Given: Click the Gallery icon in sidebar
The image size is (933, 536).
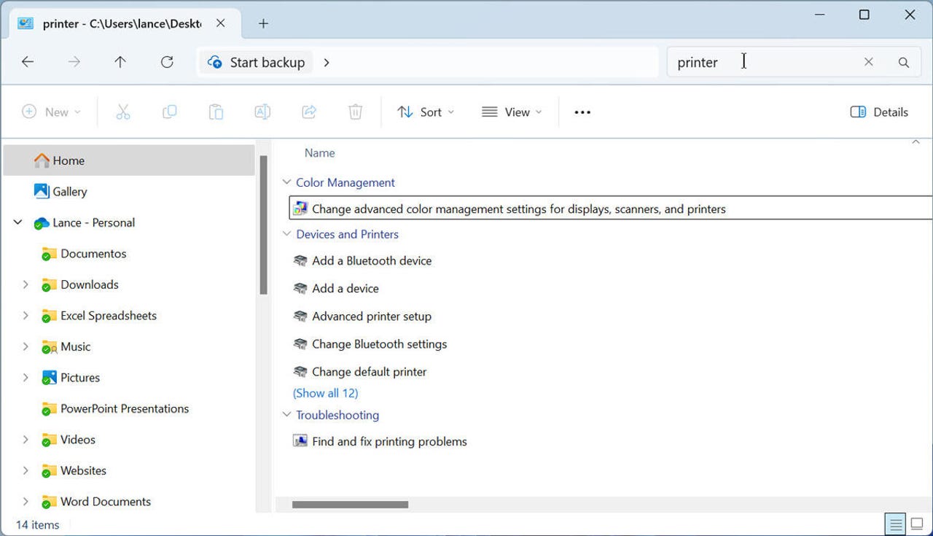Looking at the screenshot, I should (x=42, y=191).
